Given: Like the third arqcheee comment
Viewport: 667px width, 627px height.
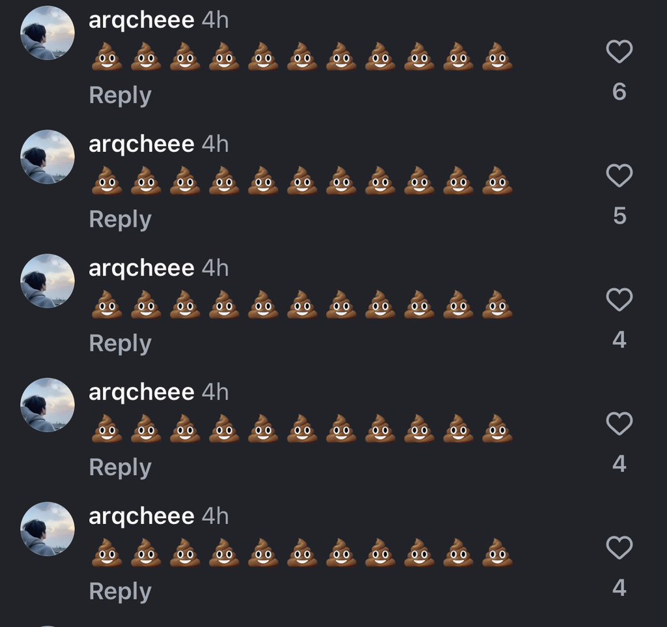Looking at the screenshot, I should coord(619,299).
